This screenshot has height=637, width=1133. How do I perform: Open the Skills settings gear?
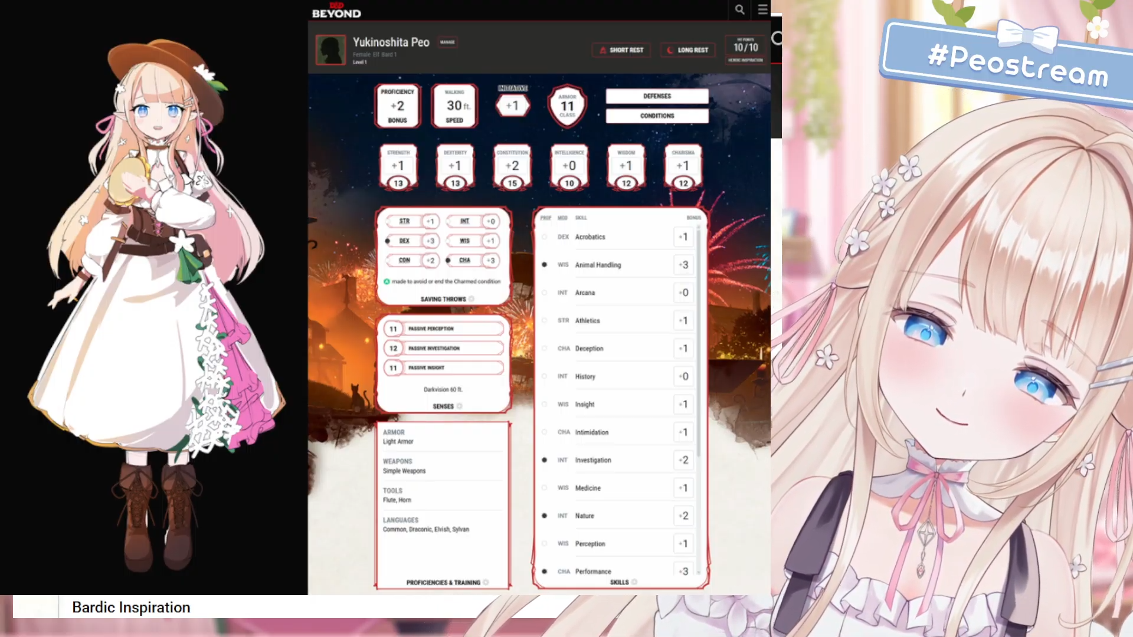(634, 582)
